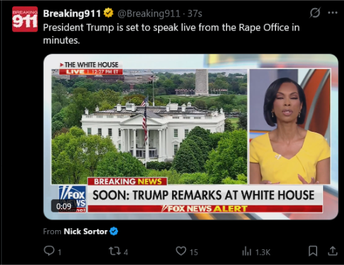Click the 1.3K views count
Viewport: 344px width, 265px height.
coord(263,252)
